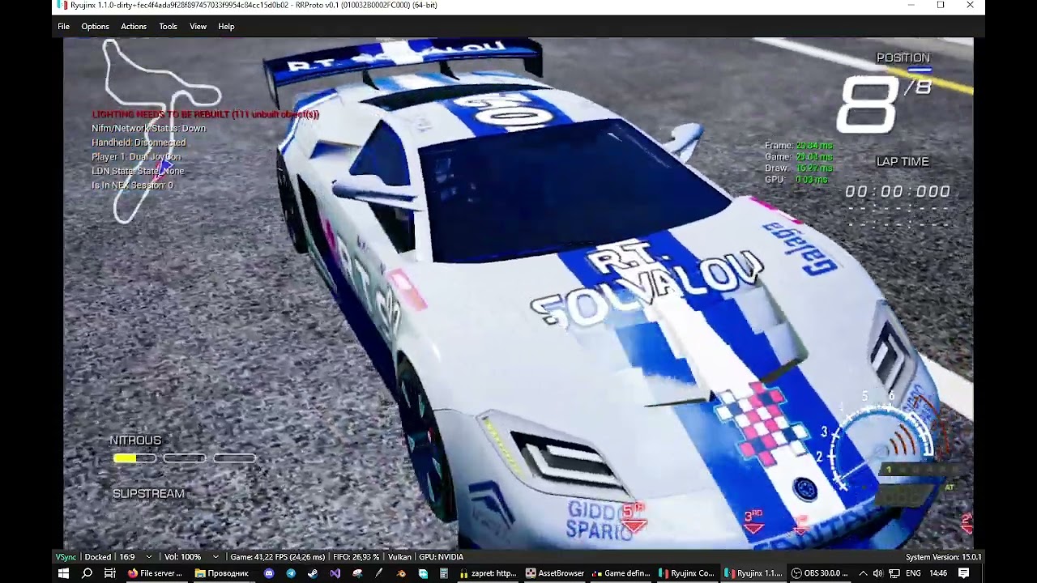This screenshot has height=583, width=1037.
Task: Toggle Docked mode in the status bar
Action: pyautogui.click(x=98, y=557)
